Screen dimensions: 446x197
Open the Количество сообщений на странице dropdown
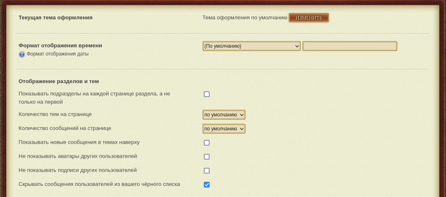tap(224, 129)
